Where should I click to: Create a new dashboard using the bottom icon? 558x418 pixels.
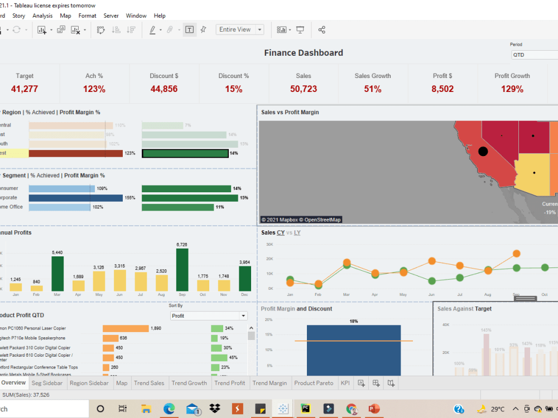(x=375, y=383)
